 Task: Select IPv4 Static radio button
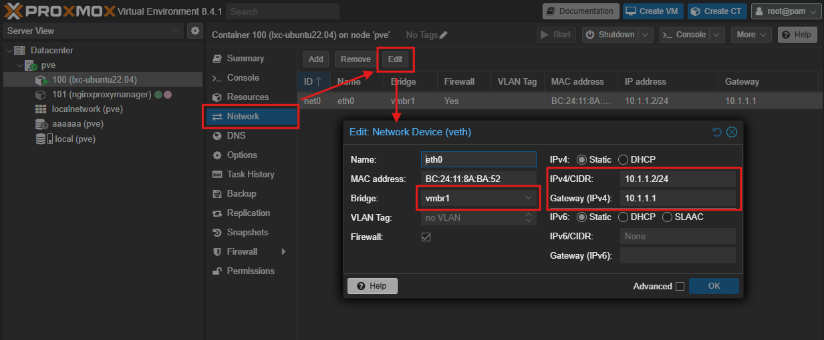(x=581, y=160)
